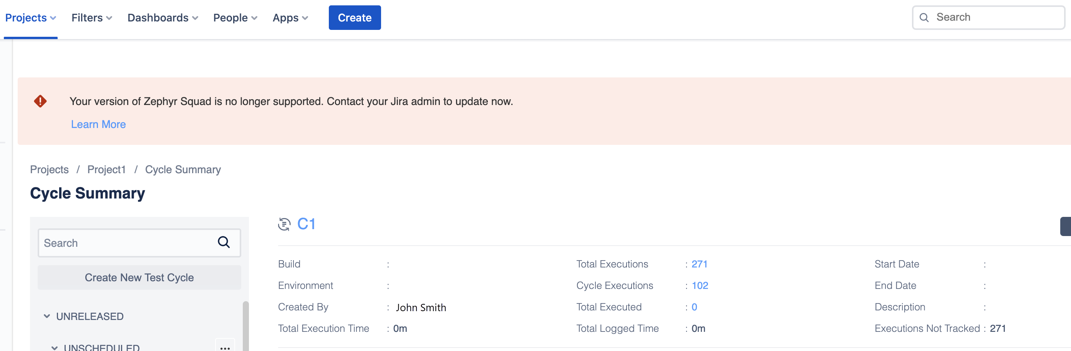The width and height of the screenshot is (1071, 351).
Task: Focus the cycle panel Search field
Action: point(127,243)
